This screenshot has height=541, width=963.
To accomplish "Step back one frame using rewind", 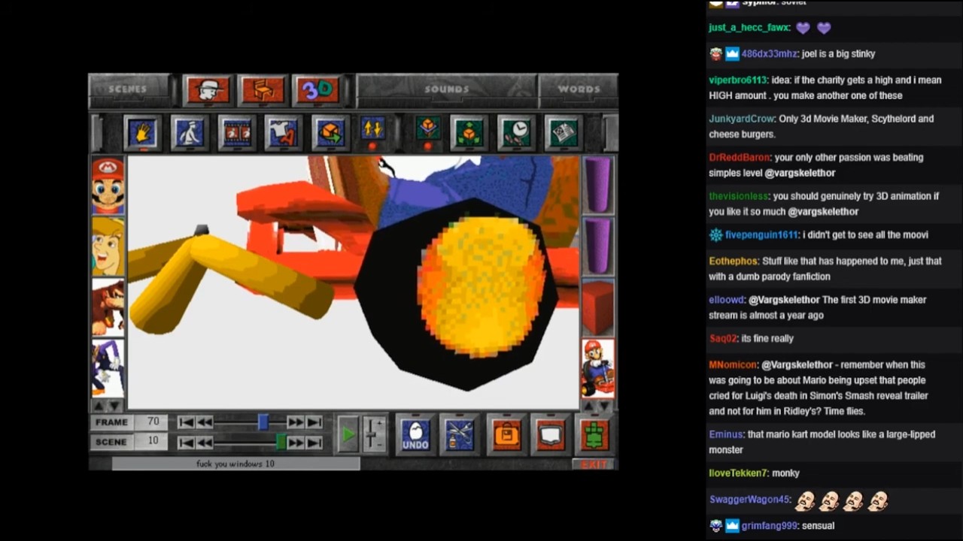I will [x=204, y=423].
